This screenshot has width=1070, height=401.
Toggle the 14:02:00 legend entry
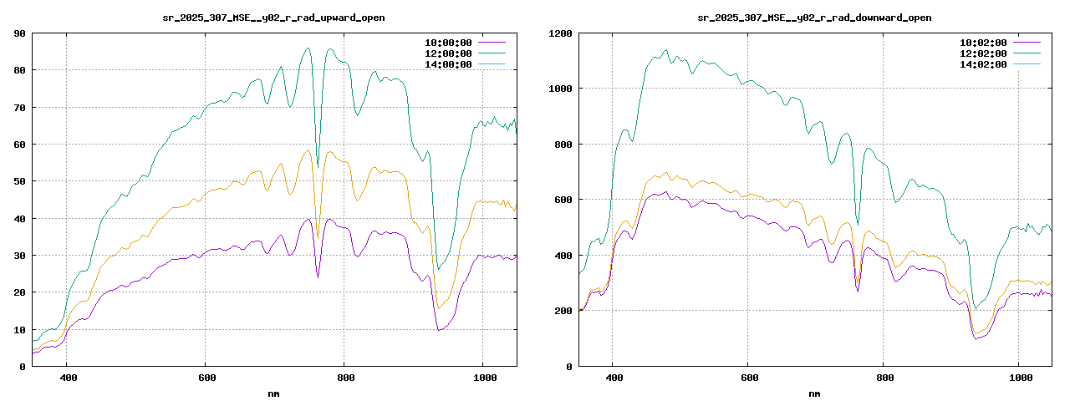coord(983,64)
